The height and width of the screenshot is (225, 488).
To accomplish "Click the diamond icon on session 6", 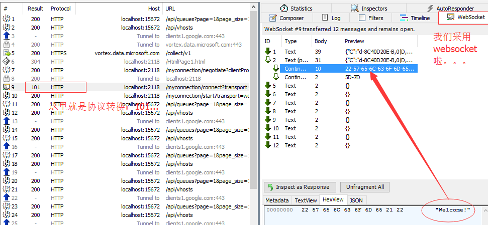I will click(7, 62).
